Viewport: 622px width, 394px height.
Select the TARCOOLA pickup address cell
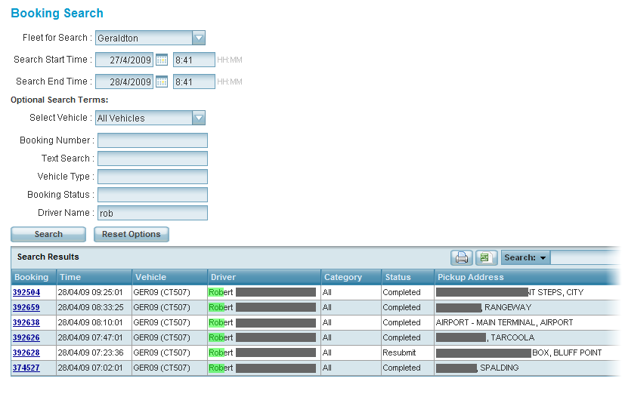[528, 337]
